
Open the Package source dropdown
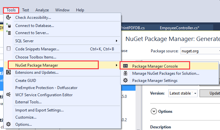[x=200, y=51]
